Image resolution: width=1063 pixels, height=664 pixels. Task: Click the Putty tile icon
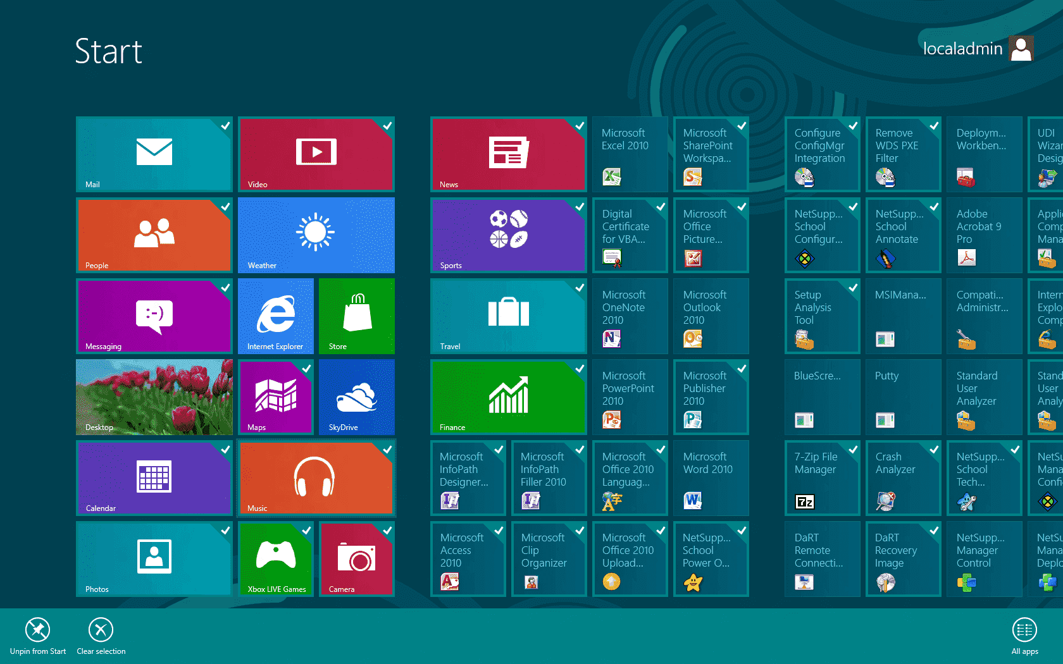click(x=885, y=420)
